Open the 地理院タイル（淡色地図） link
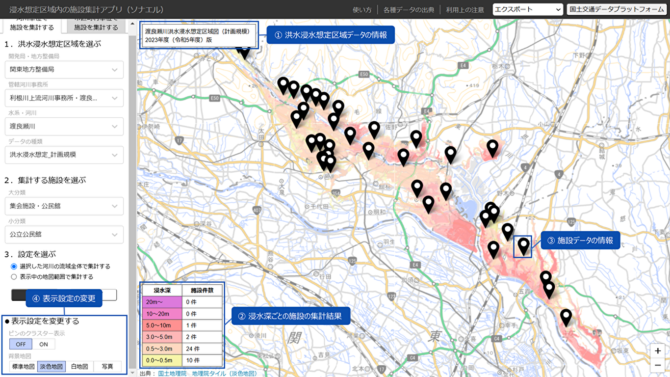Image resolution: width=670 pixels, height=377 pixels. click(224, 374)
